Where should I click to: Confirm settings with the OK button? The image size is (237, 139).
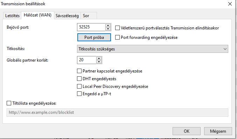(187, 131)
